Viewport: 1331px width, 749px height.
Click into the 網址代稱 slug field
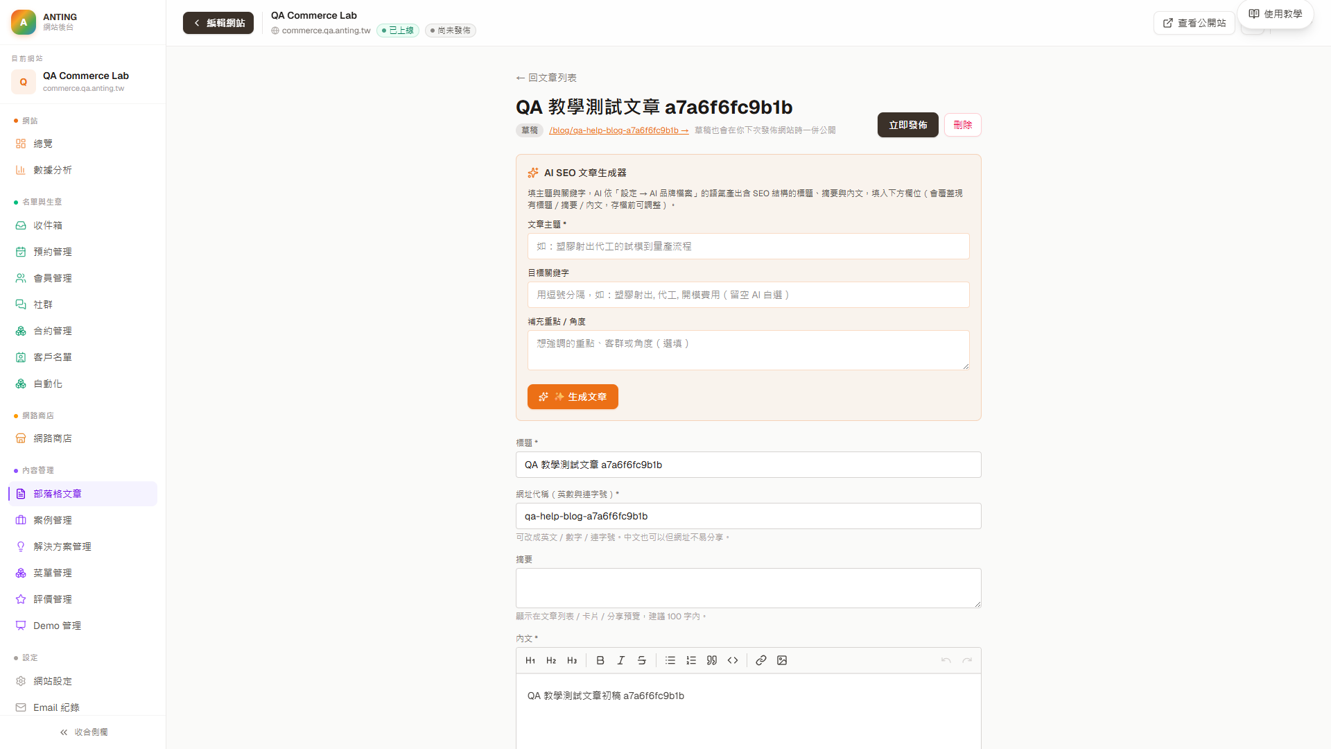[749, 516]
